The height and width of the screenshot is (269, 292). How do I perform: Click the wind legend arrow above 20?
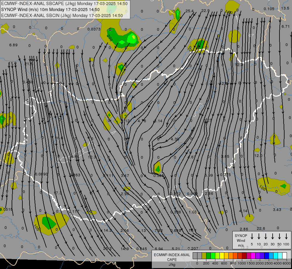[x=266, y=236]
